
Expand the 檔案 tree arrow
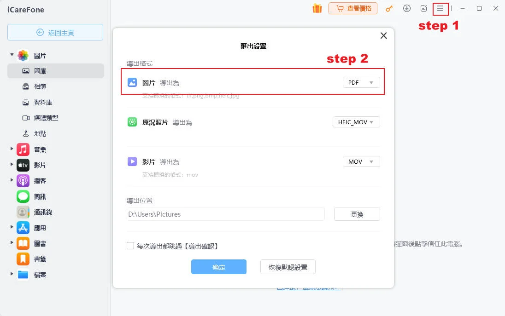12,274
